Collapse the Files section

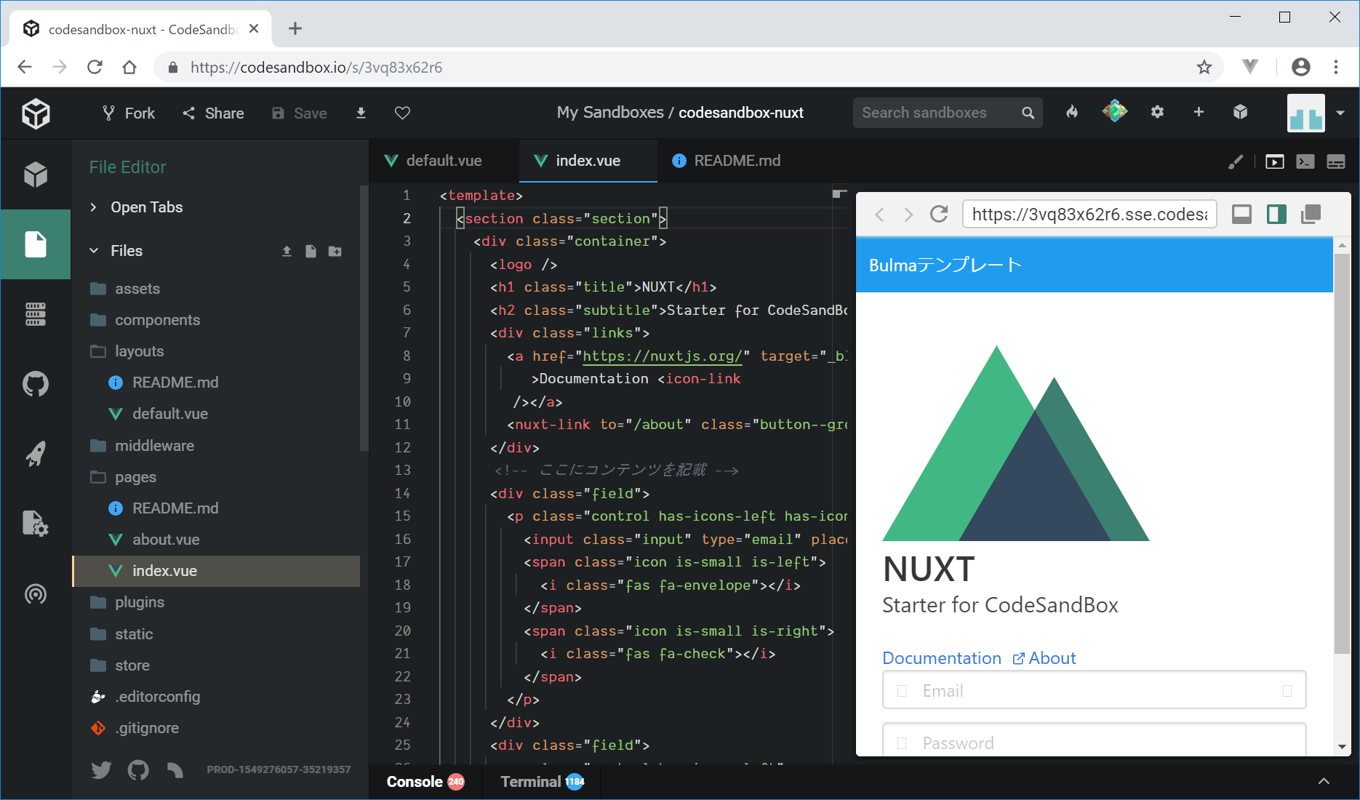[94, 251]
